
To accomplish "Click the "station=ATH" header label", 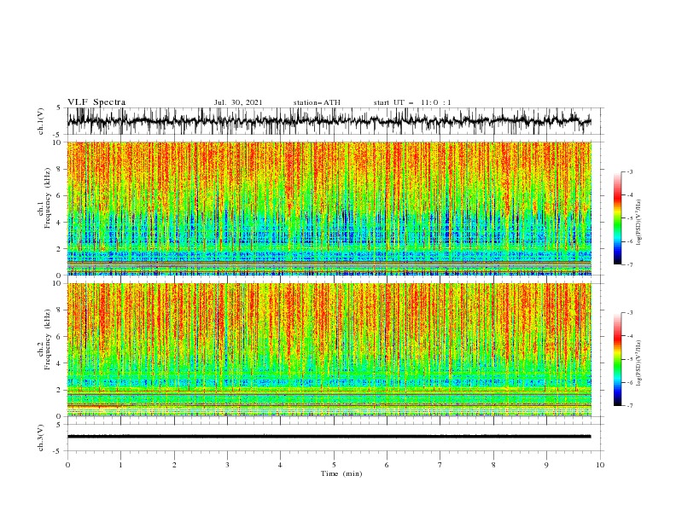I will coord(317,102).
